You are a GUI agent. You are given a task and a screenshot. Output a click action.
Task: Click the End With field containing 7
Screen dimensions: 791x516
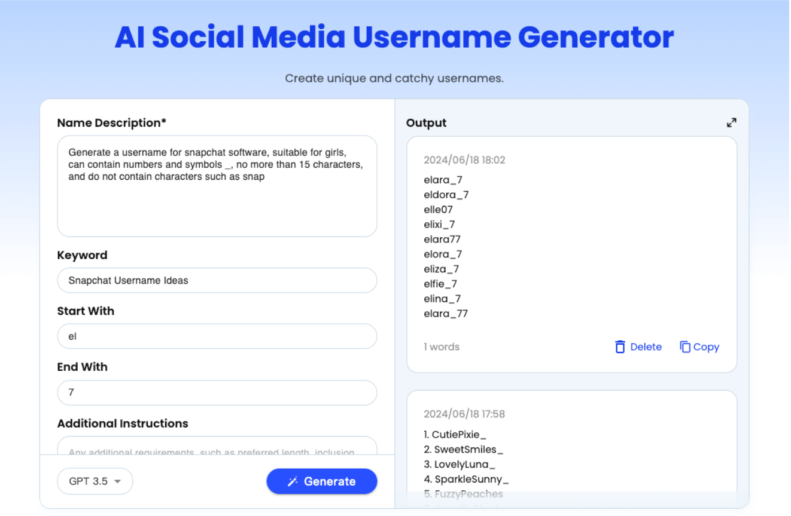(x=217, y=392)
